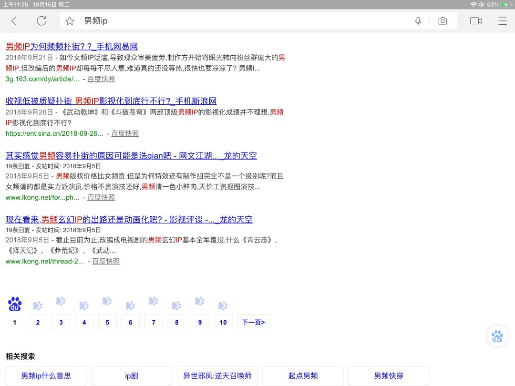Open 收视低被质疑扑街 result from 手机新浪网
Viewport: 515px width, 386px height.
click(111, 101)
